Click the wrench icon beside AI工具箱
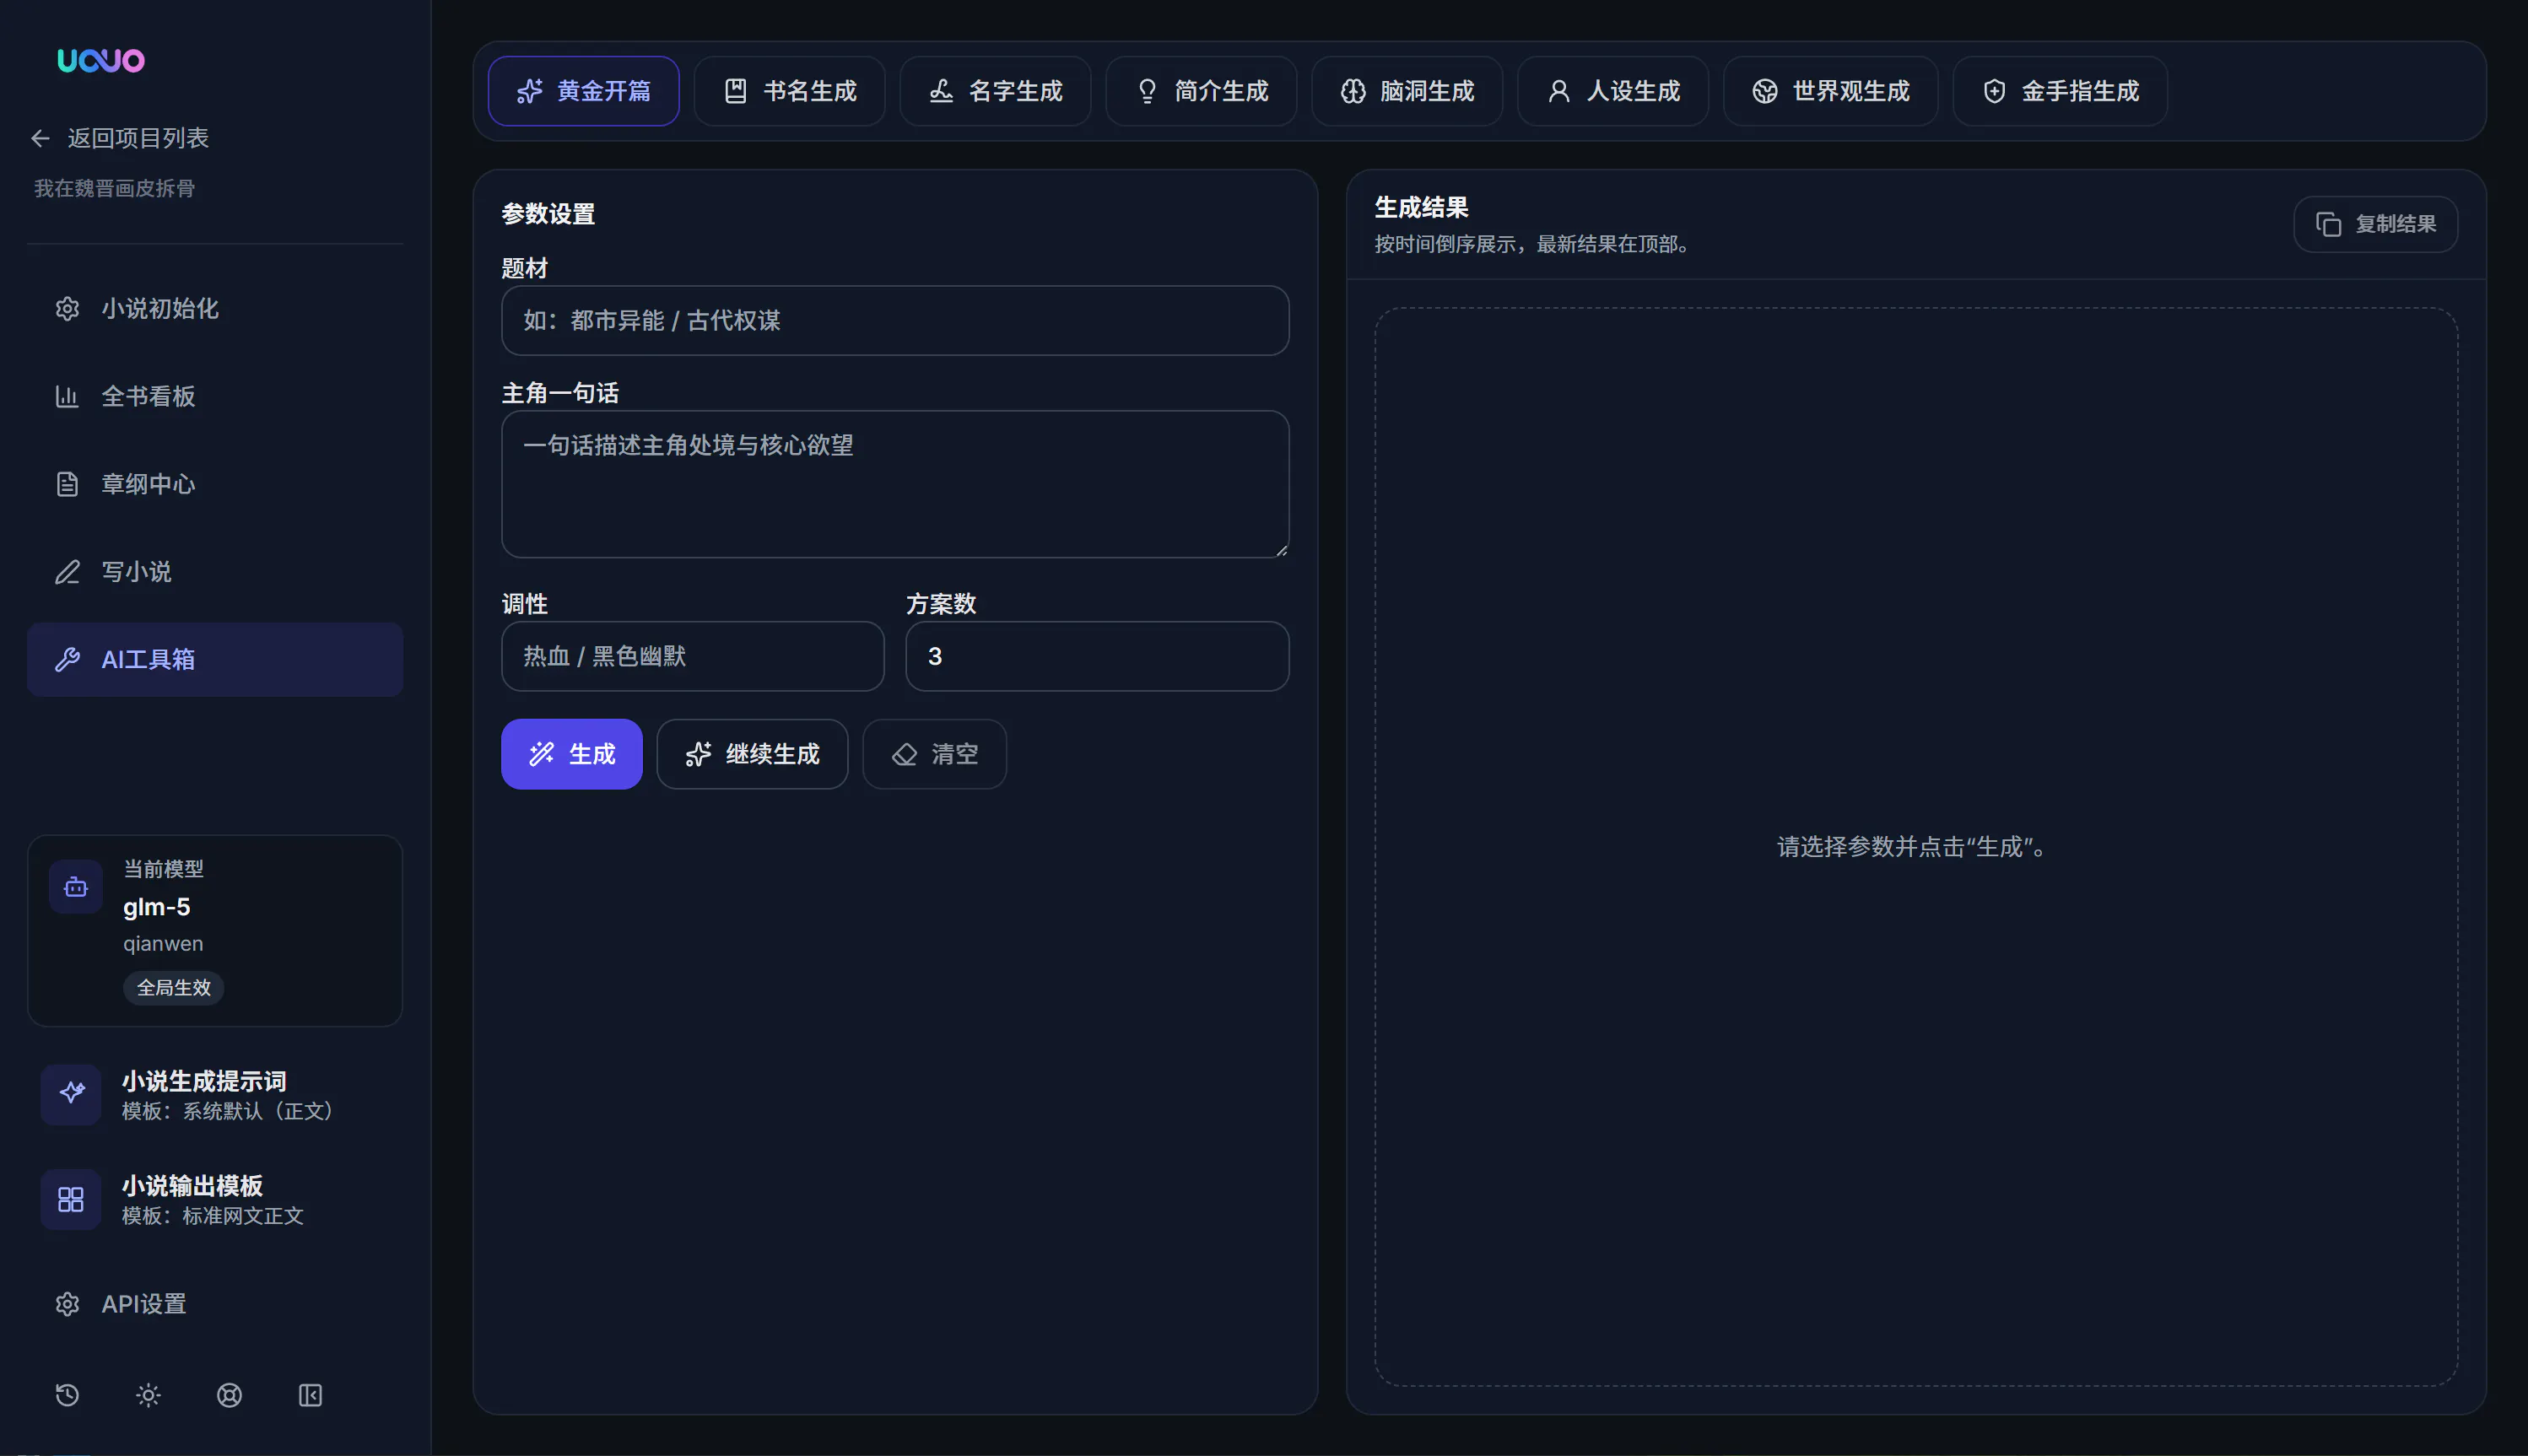The width and height of the screenshot is (2528, 1456). click(67, 660)
